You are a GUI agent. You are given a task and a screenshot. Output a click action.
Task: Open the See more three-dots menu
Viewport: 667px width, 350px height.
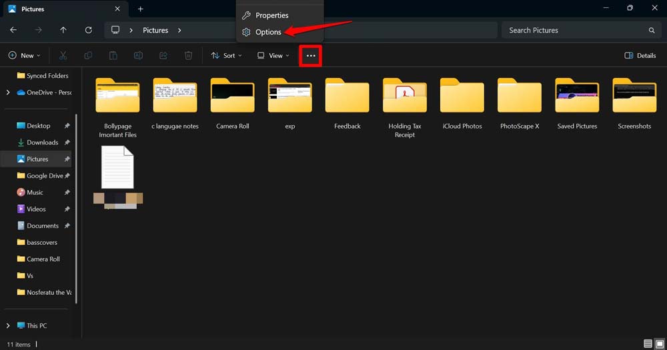311,56
